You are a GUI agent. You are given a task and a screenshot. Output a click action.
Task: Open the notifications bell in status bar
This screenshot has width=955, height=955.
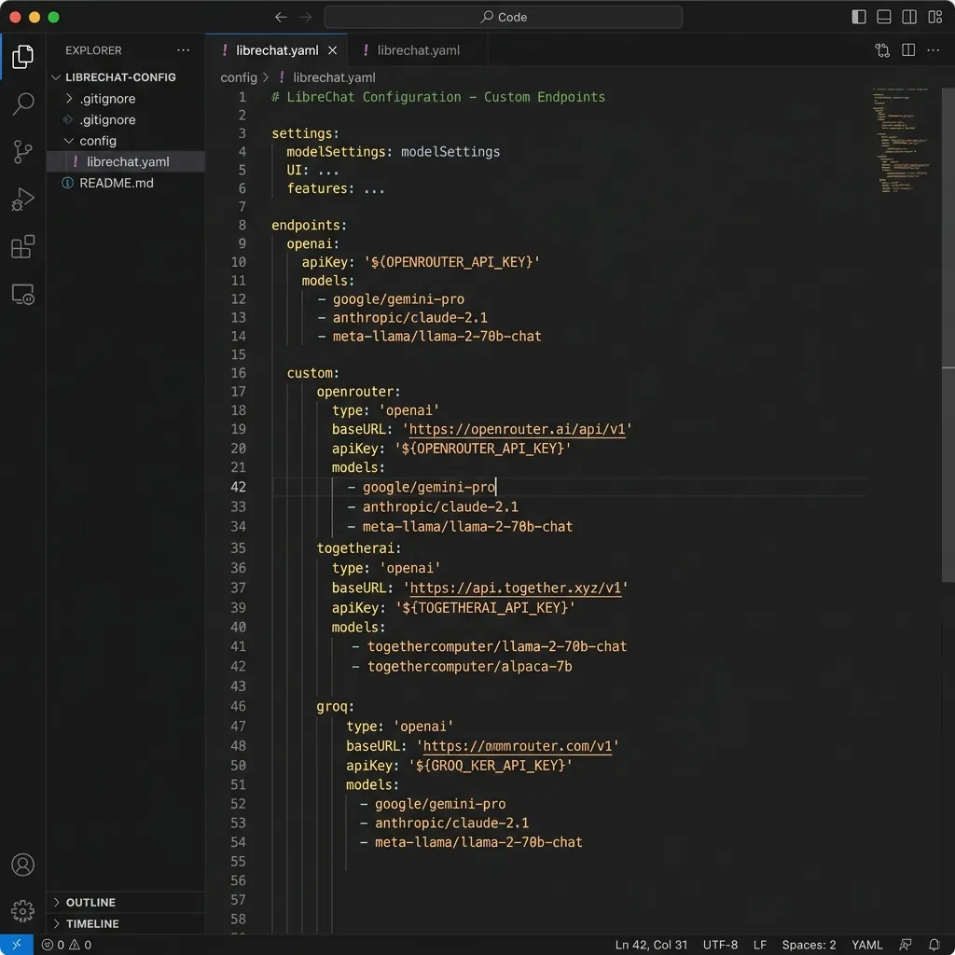tap(934, 945)
